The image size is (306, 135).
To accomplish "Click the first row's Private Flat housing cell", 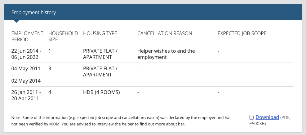I will coord(100,54).
